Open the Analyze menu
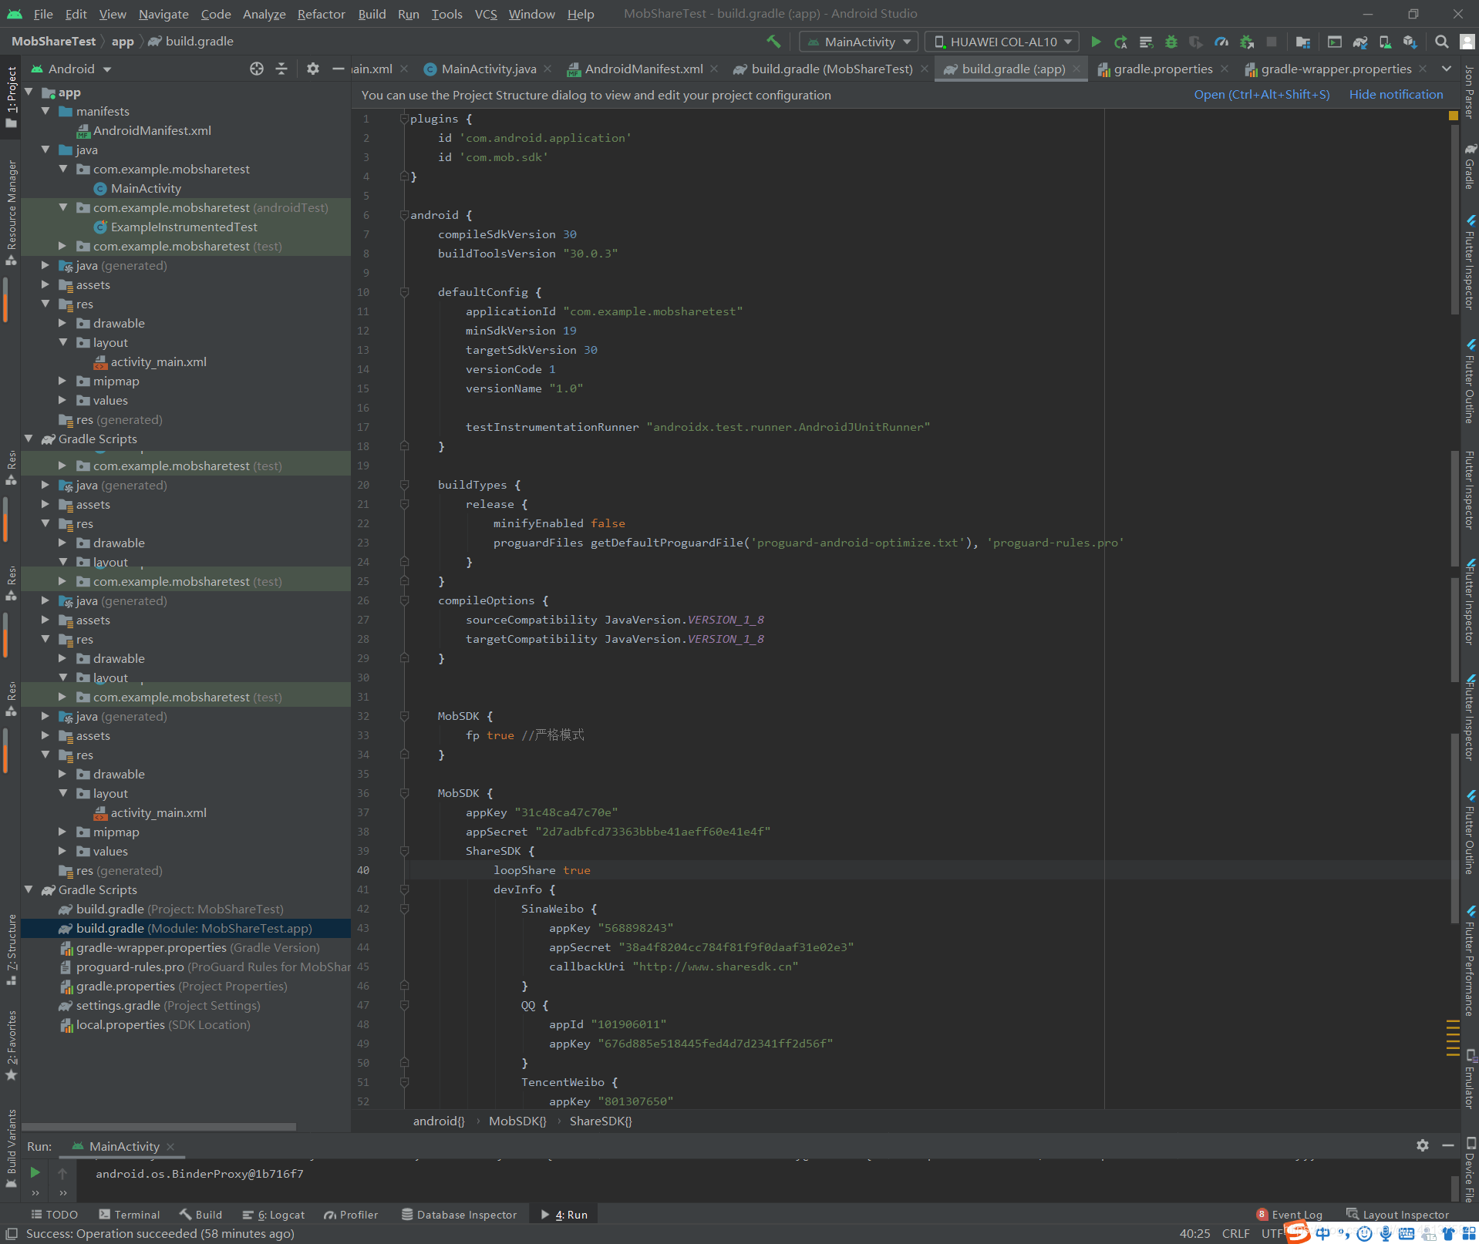This screenshot has width=1479, height=1244. pos(264,14)
